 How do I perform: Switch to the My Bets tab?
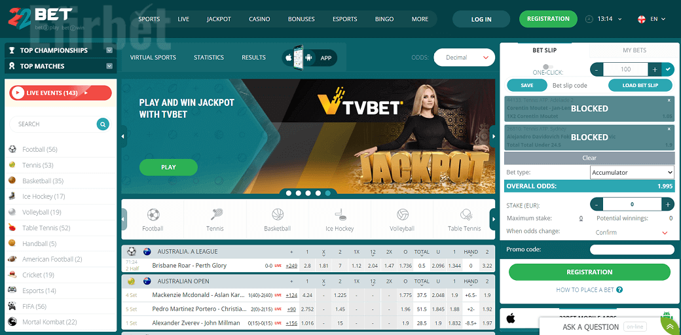pos(635,50)
